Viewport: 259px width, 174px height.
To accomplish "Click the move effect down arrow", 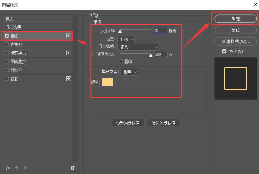I will pos(25,168).
